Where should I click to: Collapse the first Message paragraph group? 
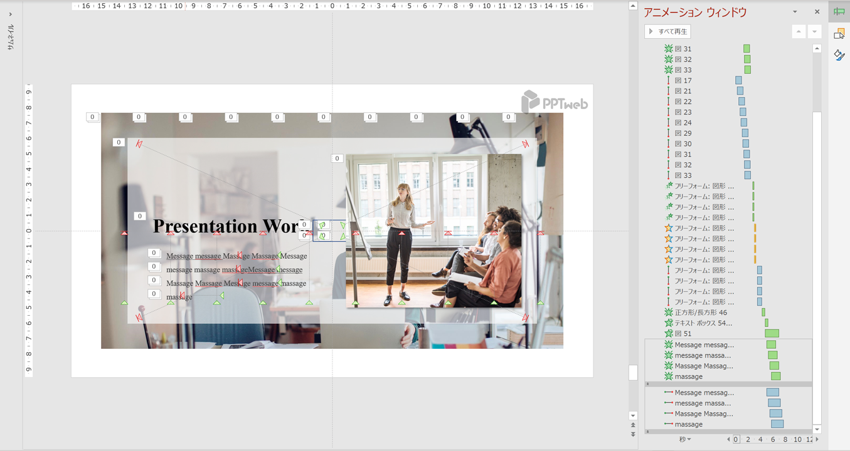648,384
